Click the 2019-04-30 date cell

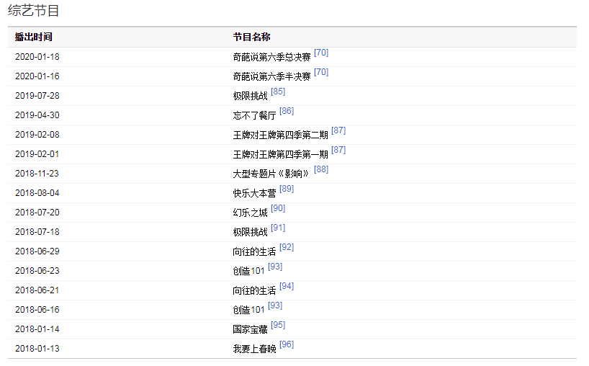[x=37, y=115]
